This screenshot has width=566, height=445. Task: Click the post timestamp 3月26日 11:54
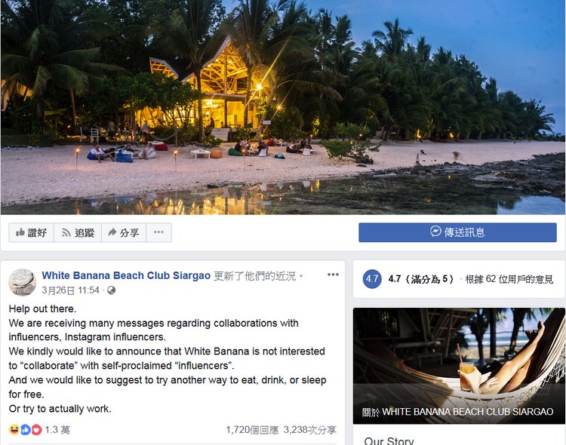(x=70, y=290)
